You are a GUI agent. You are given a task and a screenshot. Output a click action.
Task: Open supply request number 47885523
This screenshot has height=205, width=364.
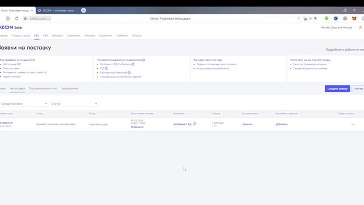click(6, 123)
